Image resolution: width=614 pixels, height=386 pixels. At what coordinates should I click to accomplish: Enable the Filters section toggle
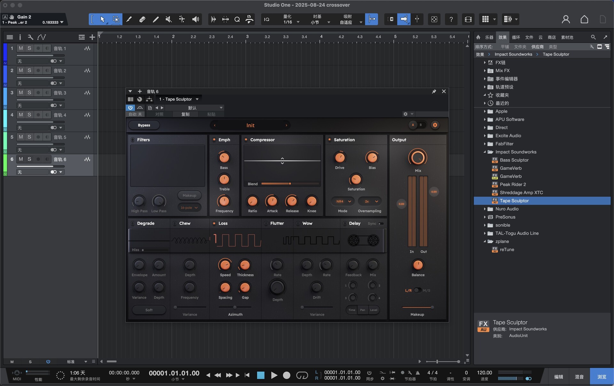[133, 140]
